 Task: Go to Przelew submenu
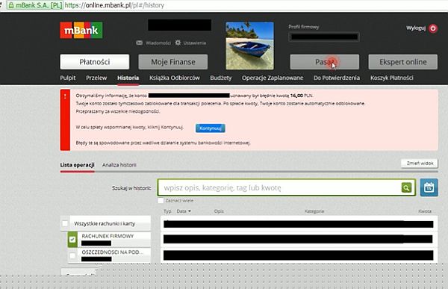click(x=96, y=78)
